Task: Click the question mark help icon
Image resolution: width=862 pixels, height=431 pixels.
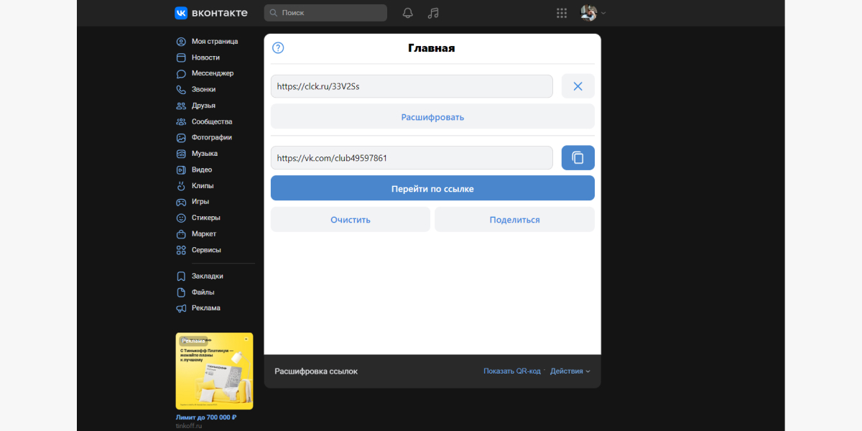Action: click(x=278, y=48)
